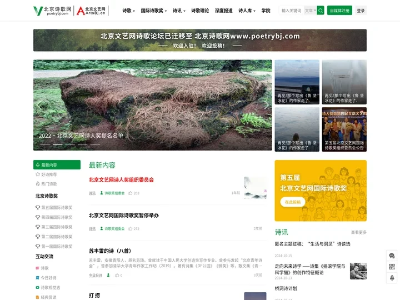
Task: Click ink painting thumbnail of first article
Action: click(255, 188)
